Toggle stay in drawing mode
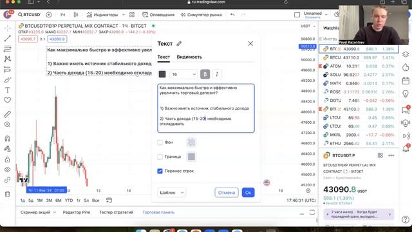 [7, 149]
